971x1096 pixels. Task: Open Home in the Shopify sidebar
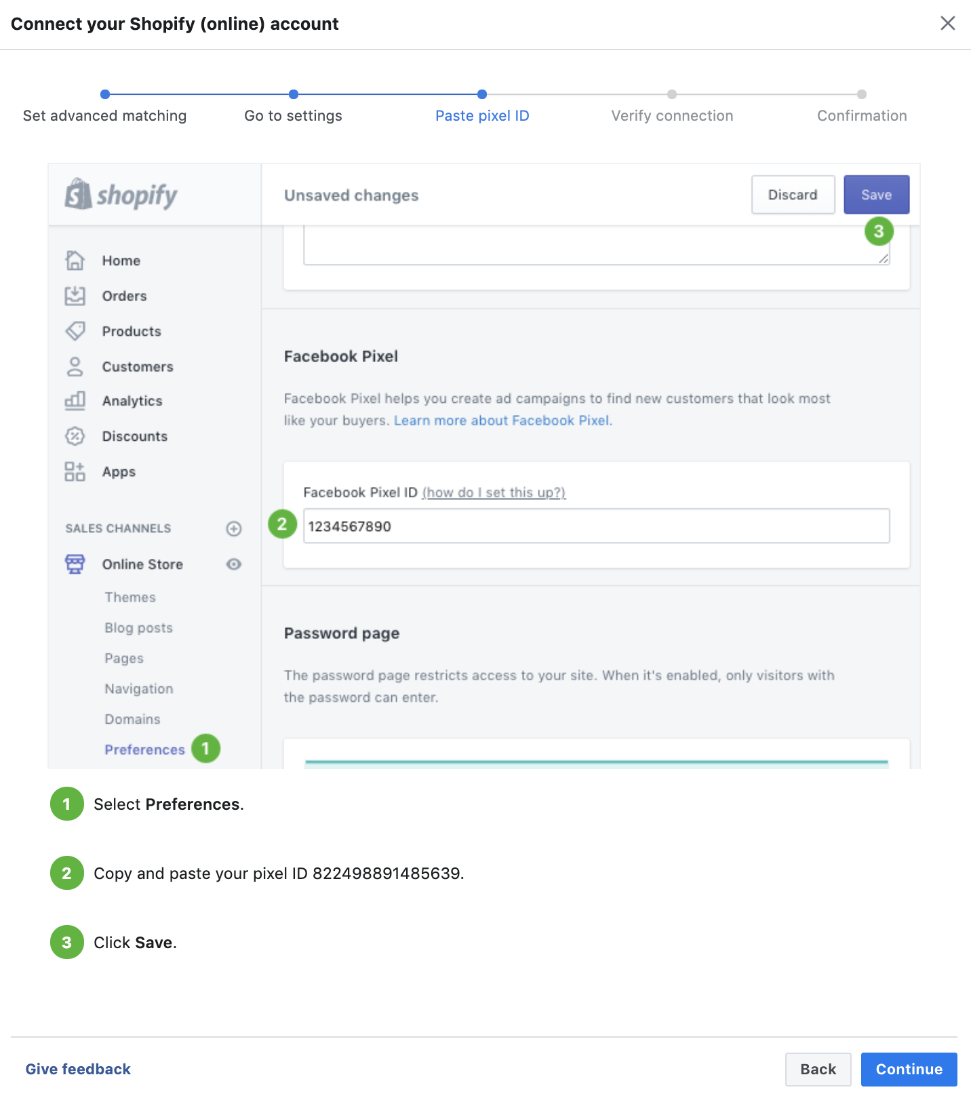[121, 260]
